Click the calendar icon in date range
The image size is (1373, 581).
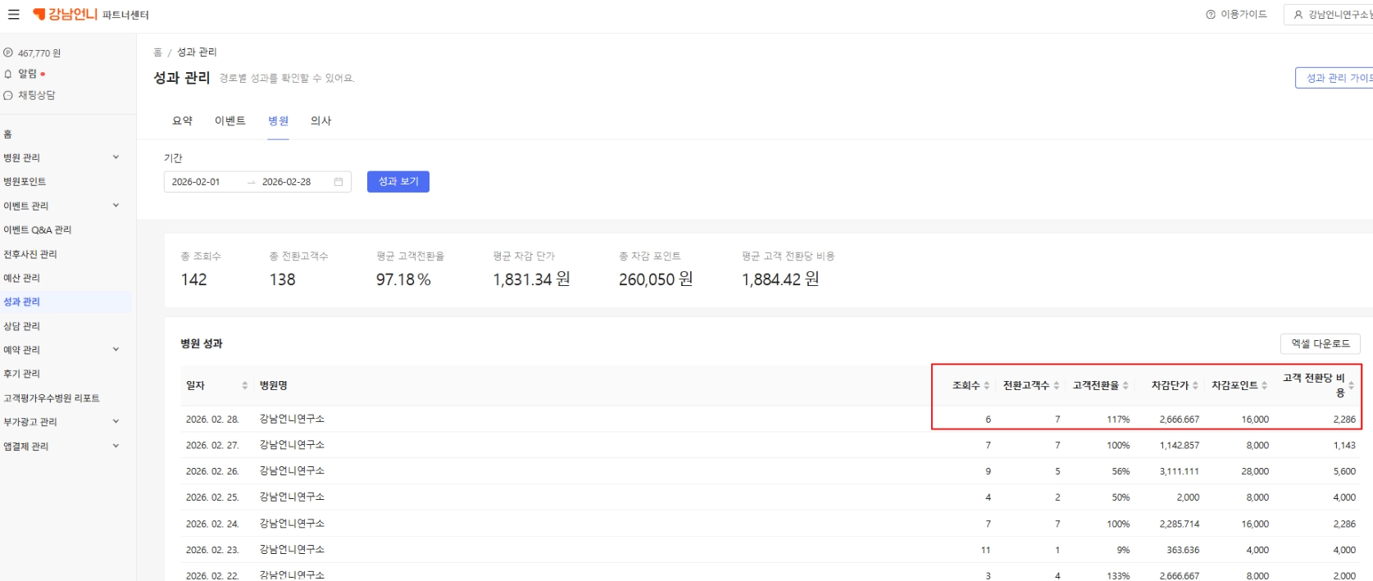[339, 182]
